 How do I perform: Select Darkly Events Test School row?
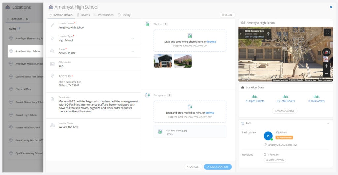coord(25,77)
